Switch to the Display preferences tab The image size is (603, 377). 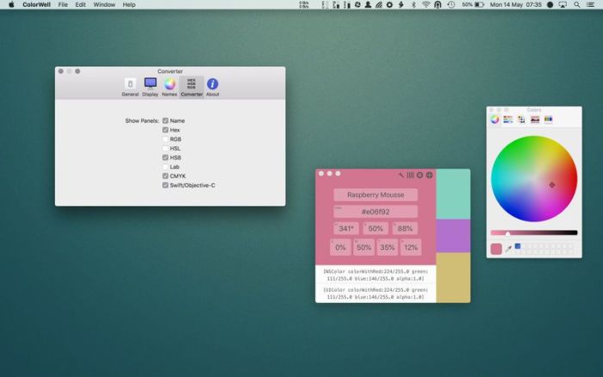point(150,86)
